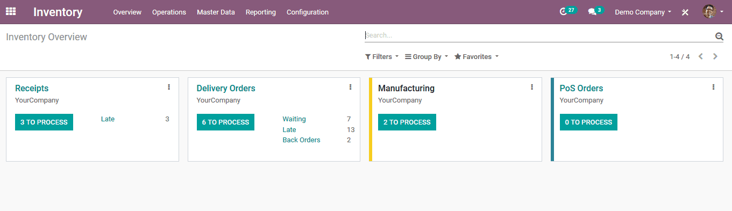Click the 0 TO PROCESS button
This screenshot has height=211, width=732.
[x=588, y=122]
